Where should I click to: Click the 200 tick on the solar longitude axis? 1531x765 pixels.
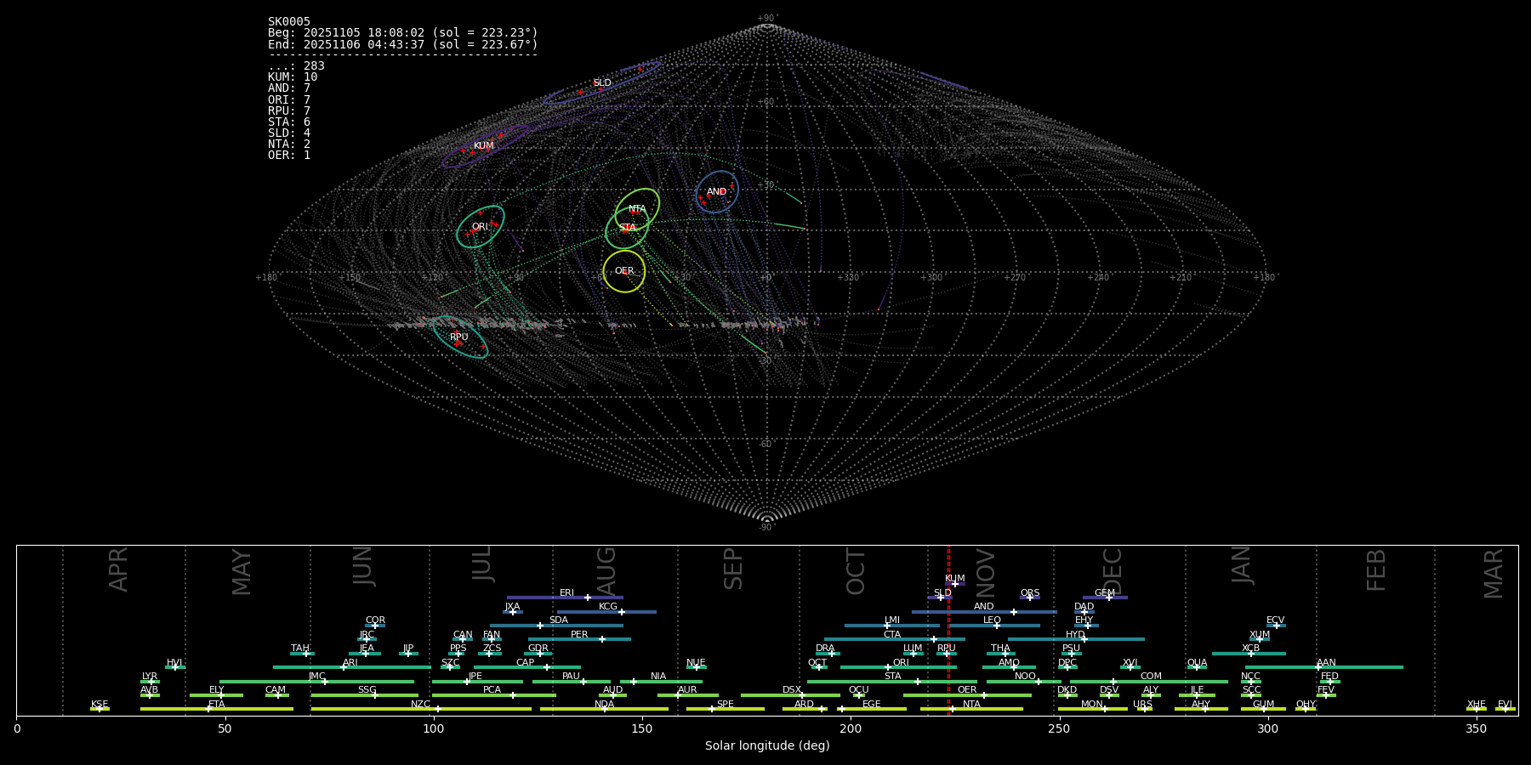click(x=850, y=728)
